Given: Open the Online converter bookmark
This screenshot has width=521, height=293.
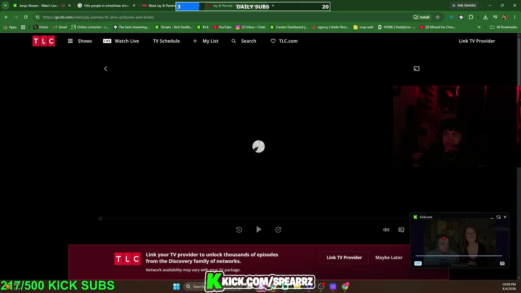Looking at the screenshot, I should click(x=90, y=27).
